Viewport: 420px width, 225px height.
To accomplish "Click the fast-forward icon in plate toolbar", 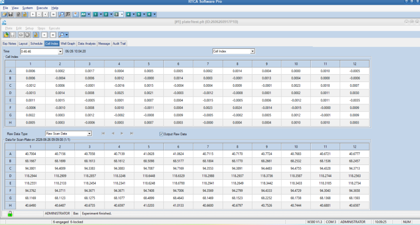I will (53, 35).
